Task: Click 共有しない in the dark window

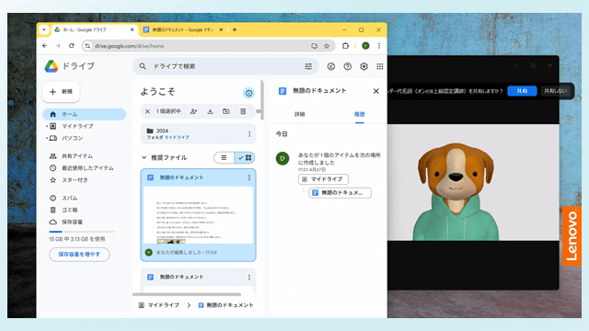Action: 556,91
